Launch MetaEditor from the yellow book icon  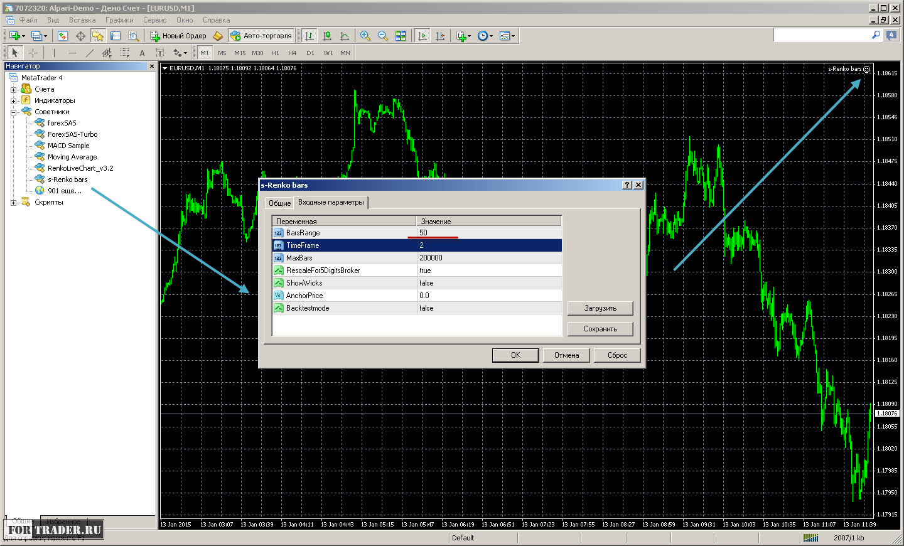pos(218,36)
